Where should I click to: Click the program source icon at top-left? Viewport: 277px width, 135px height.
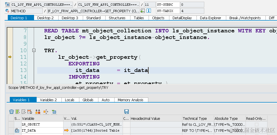coord(7,4)
